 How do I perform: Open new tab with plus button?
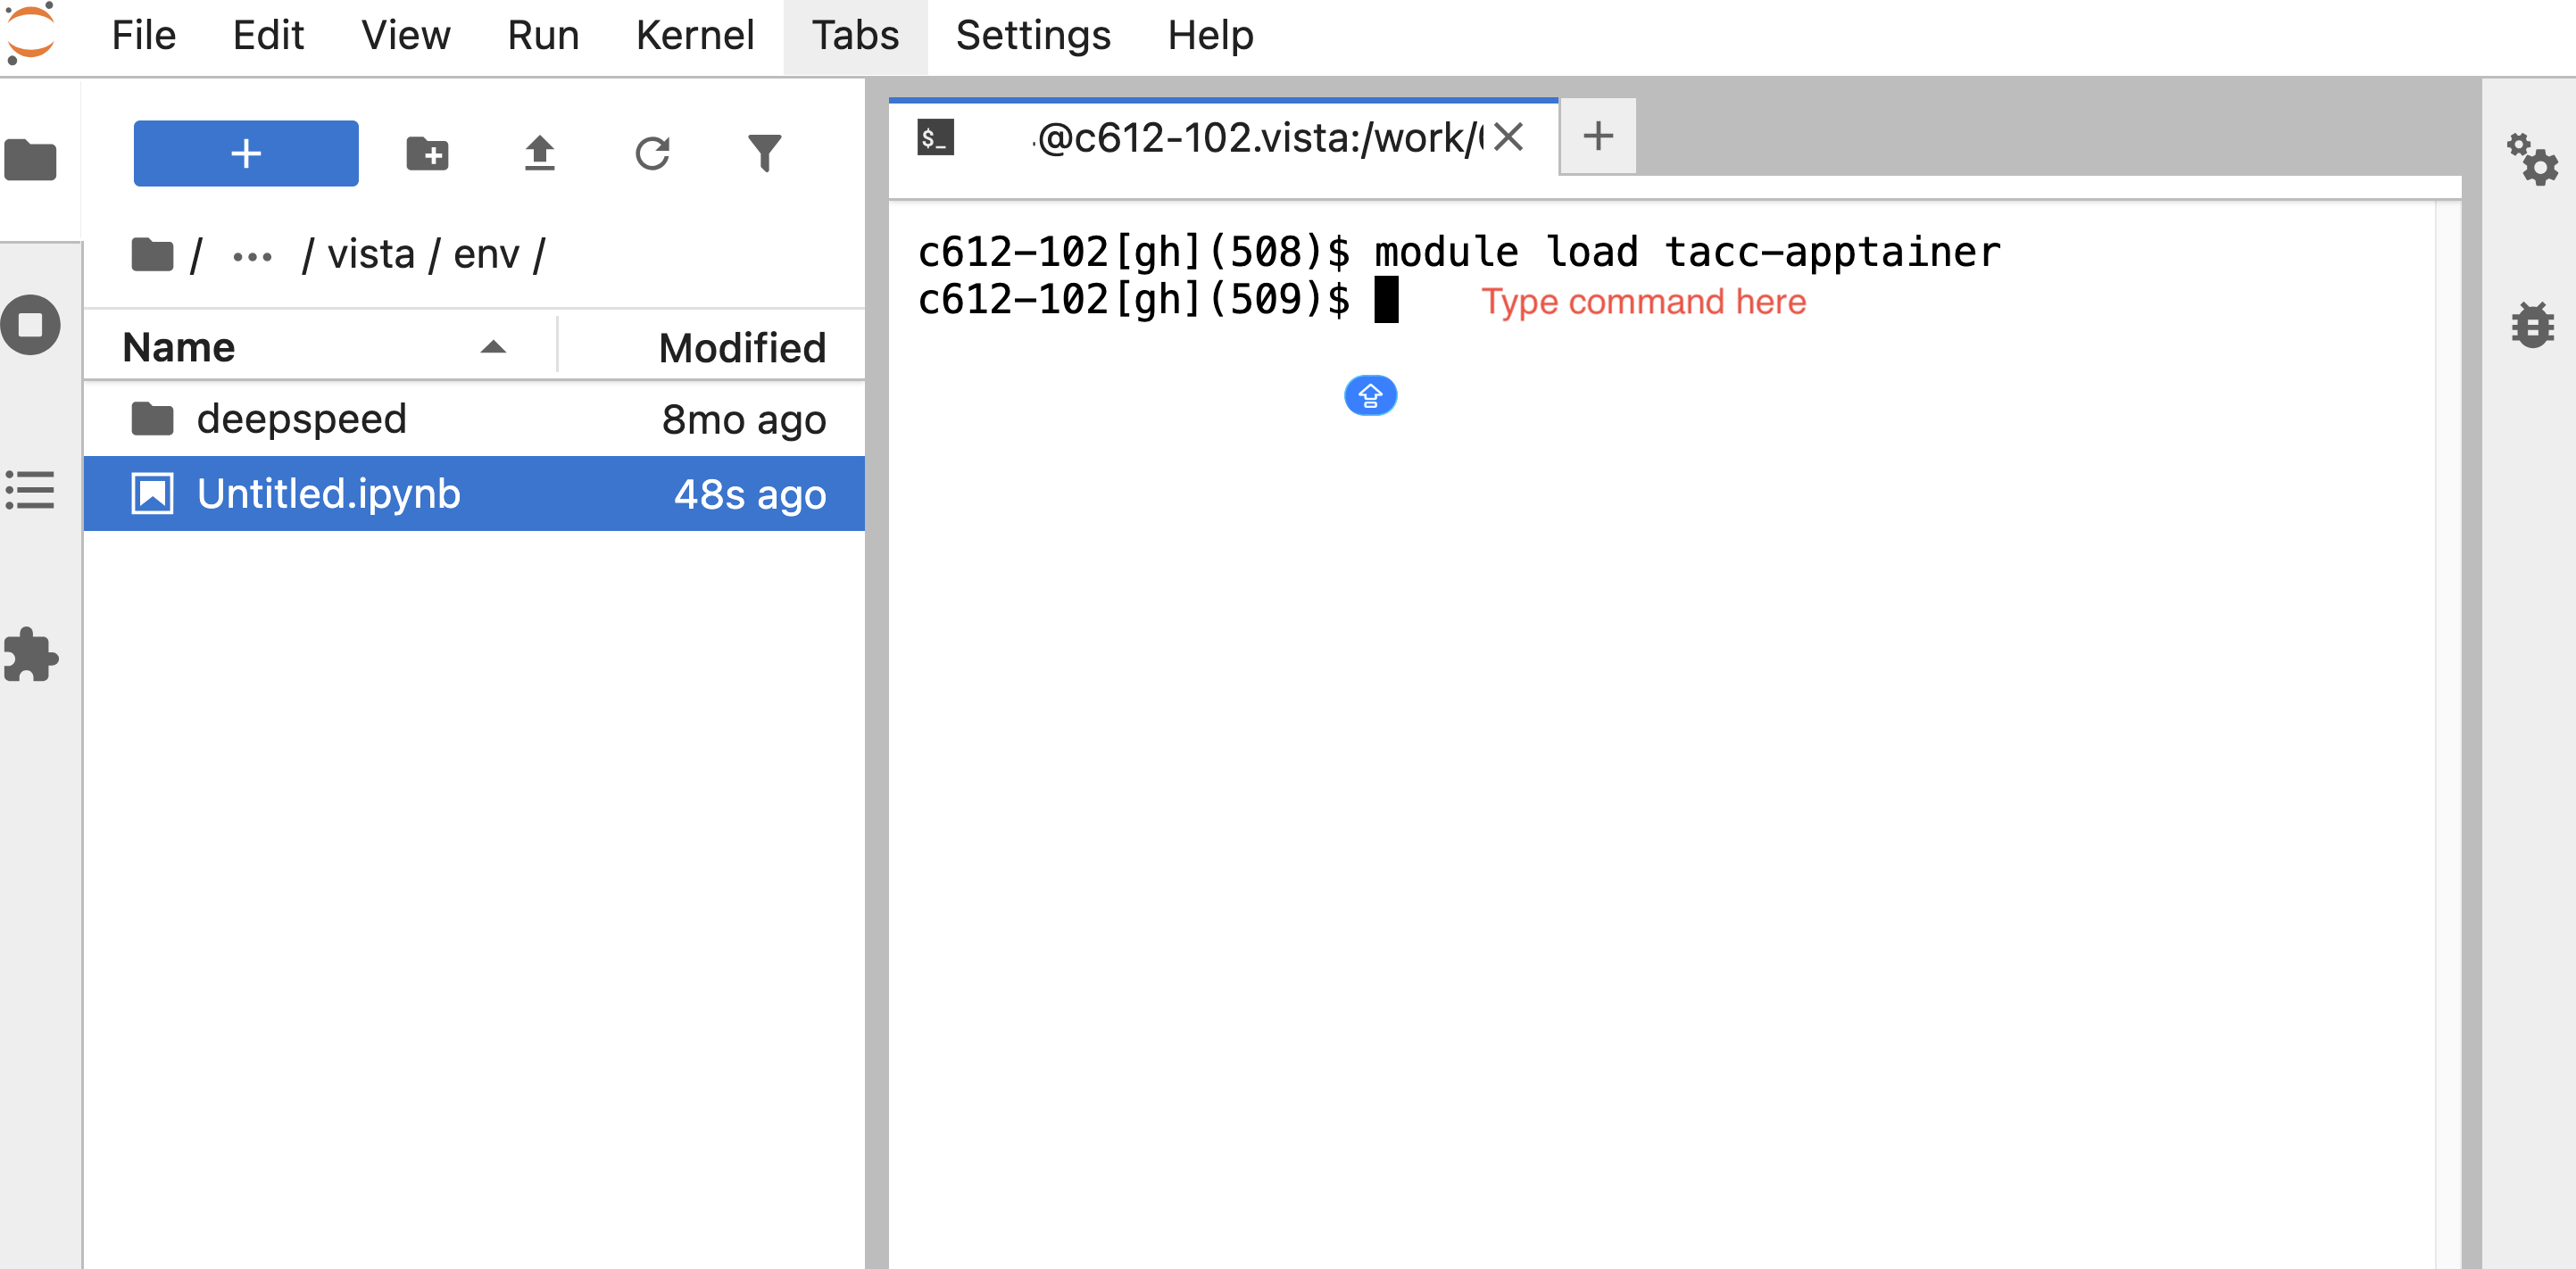1597,136
